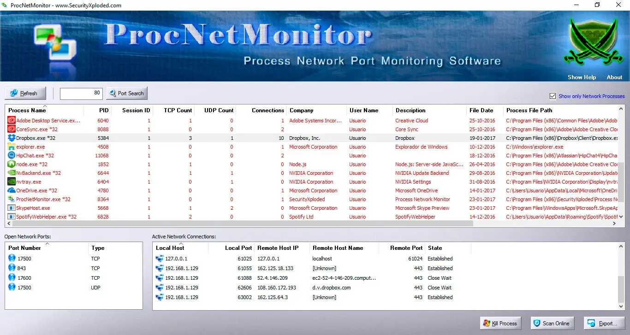The height and width of the screenshot is (335, 630).
Task: Click connection icon for local port 63002
Action: [160, 297]
